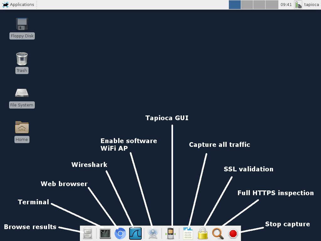321x241 pixels.
Task: Enable software WiFi AP antenna icon
Action: pyautogui.click(x=153, y=233)
